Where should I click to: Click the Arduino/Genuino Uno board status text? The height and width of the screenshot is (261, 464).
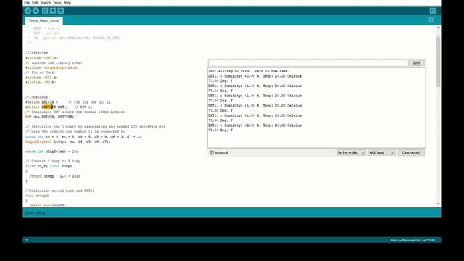pos(413,240)
